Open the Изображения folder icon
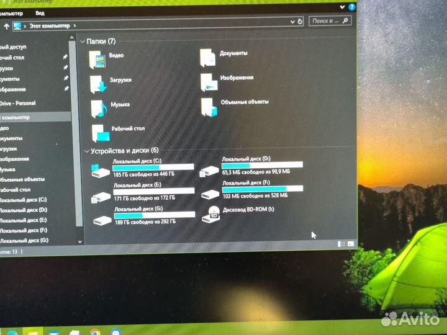447x335 pixels. 209,81
